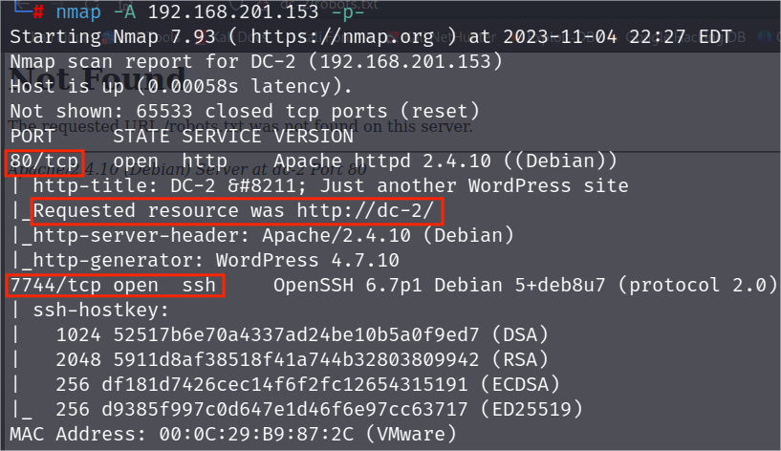Open the https://nmap.org link
This screenshot has height=451, width=781.
click(342, 37)
